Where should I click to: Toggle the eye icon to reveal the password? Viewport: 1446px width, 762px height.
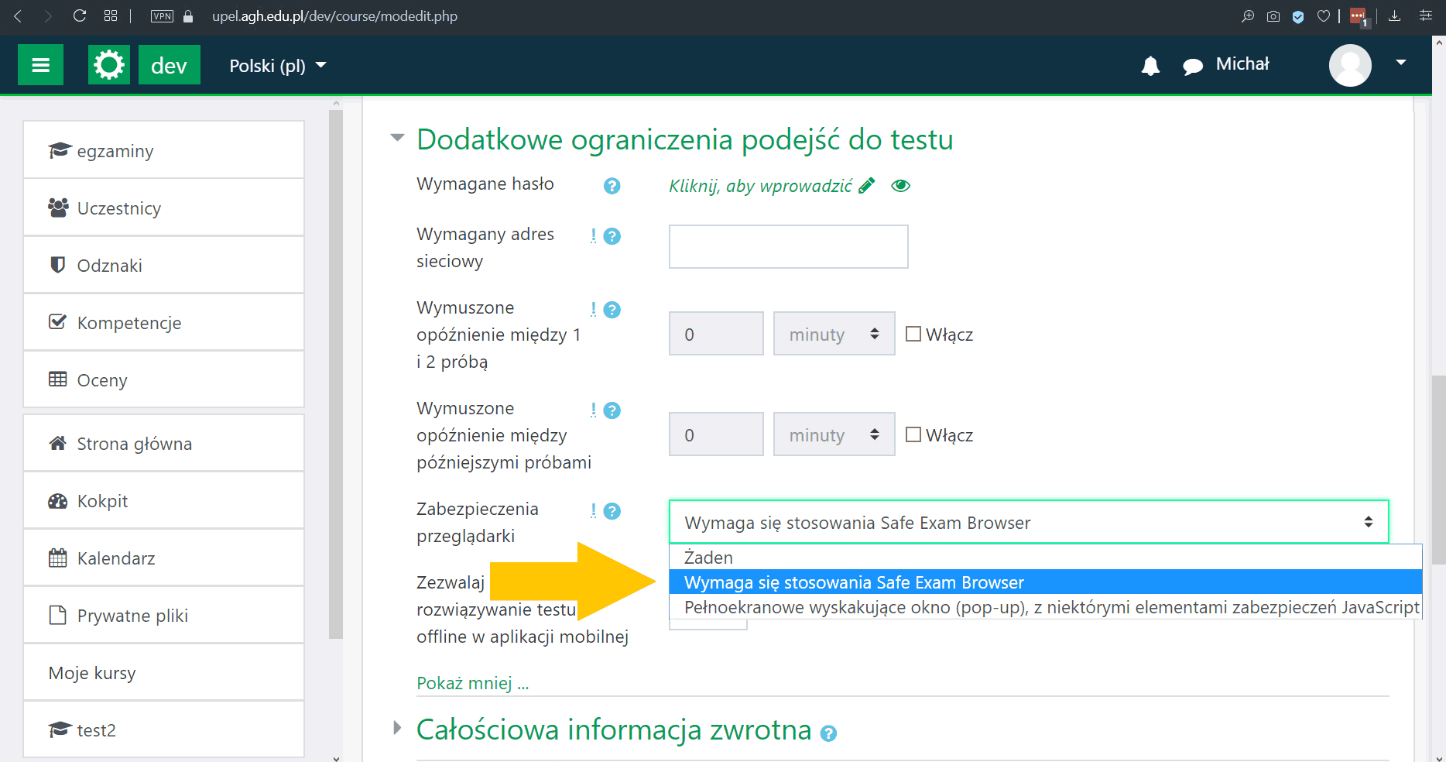(900, 185)
